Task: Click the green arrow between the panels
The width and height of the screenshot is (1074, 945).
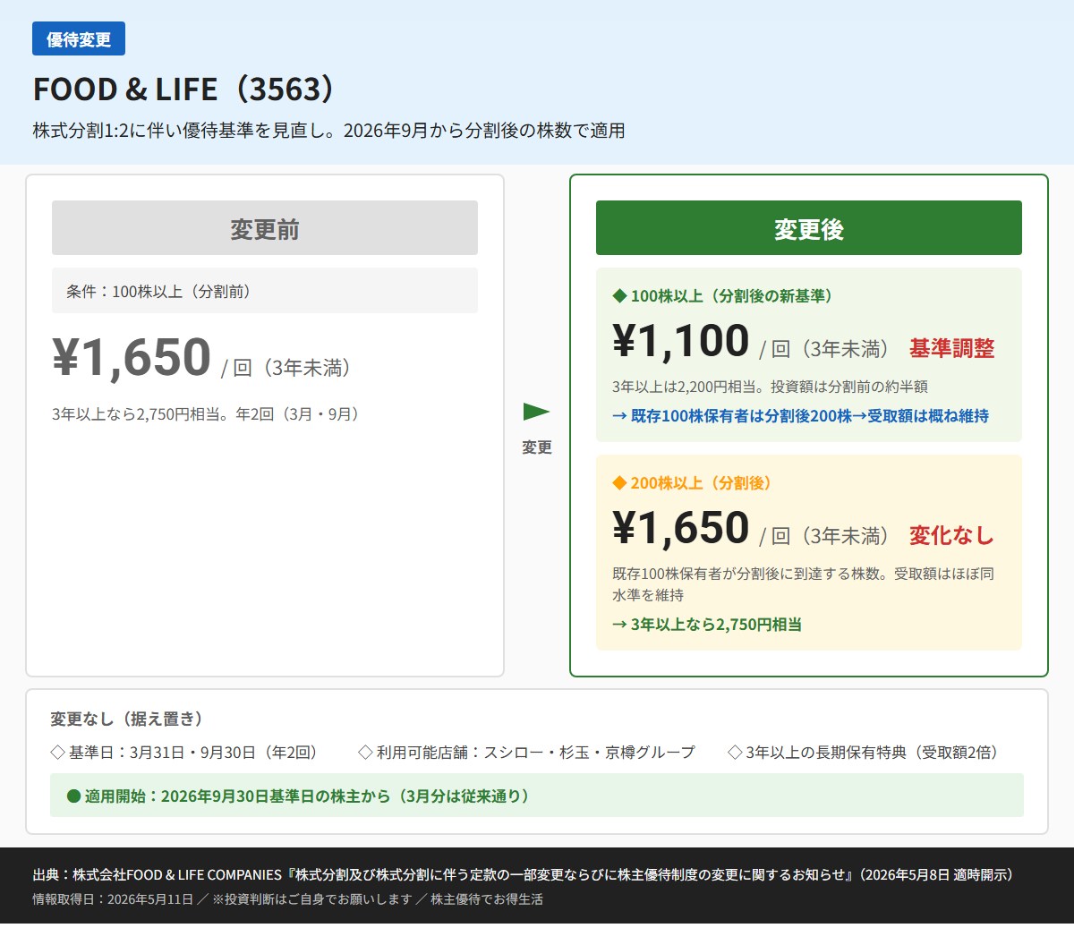Action: (536, 412)
